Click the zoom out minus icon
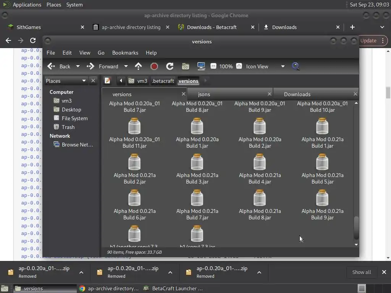 (x=213, y=66)
